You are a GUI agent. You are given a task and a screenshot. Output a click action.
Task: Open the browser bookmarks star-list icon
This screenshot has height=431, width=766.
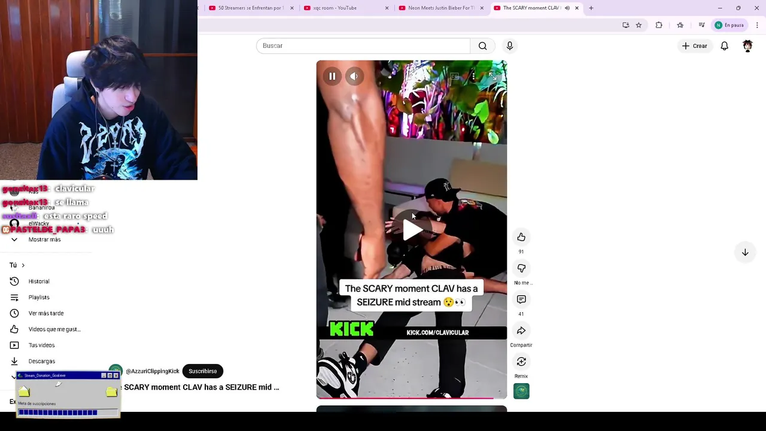pos(680,25)
